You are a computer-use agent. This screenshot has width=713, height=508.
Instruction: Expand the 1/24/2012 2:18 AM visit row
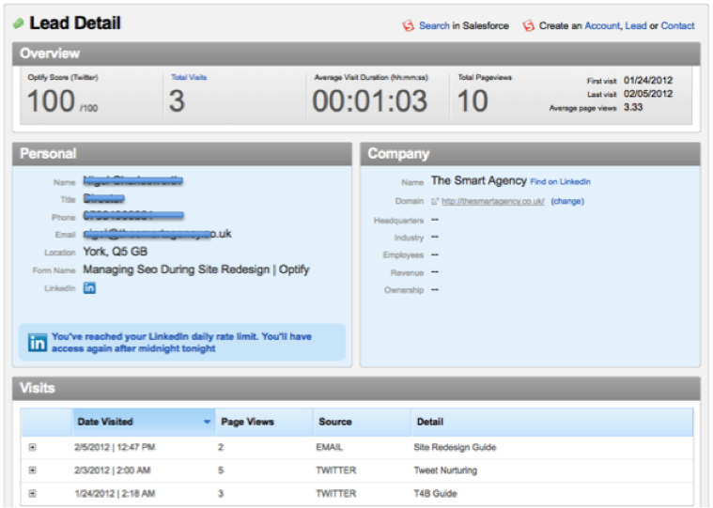(x=32, y=493)
